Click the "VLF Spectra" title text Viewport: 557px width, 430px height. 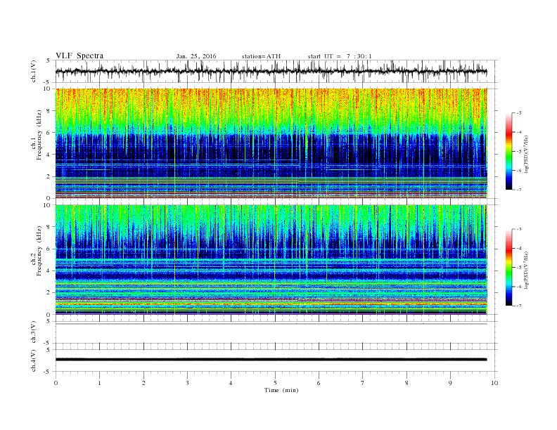point(79,56)
